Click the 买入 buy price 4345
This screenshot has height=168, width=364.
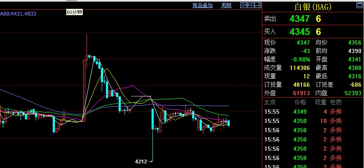(299, 32)
